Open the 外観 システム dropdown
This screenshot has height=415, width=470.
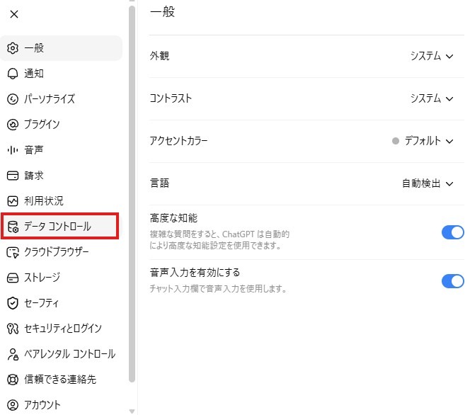click(x=432, y=56)
